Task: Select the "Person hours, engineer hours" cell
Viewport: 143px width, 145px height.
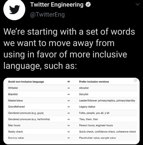Action: pos(96,125)
